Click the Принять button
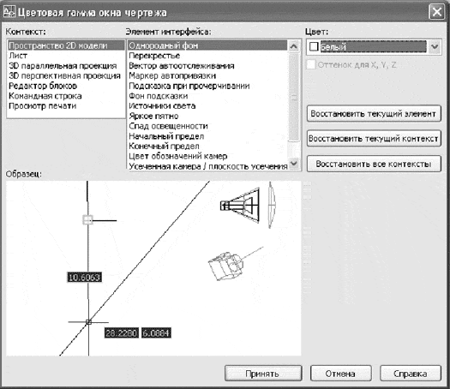 (263, 374)
